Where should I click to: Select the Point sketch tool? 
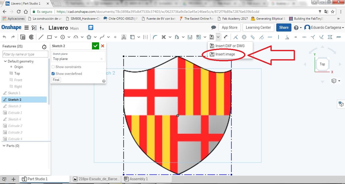point(115,37)
